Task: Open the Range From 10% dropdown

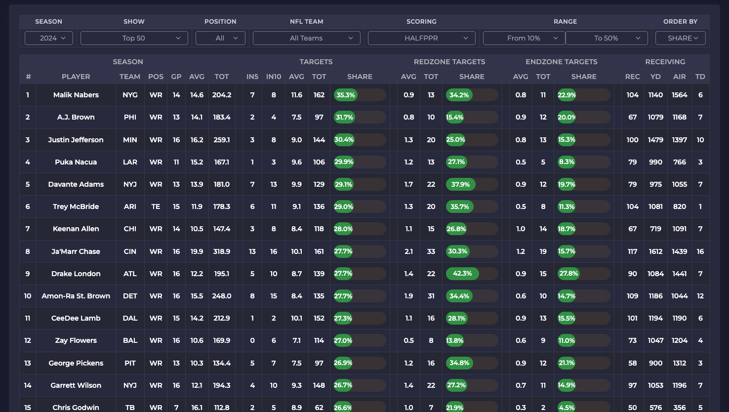Action: pyautogui.click(x=524, y=38)
